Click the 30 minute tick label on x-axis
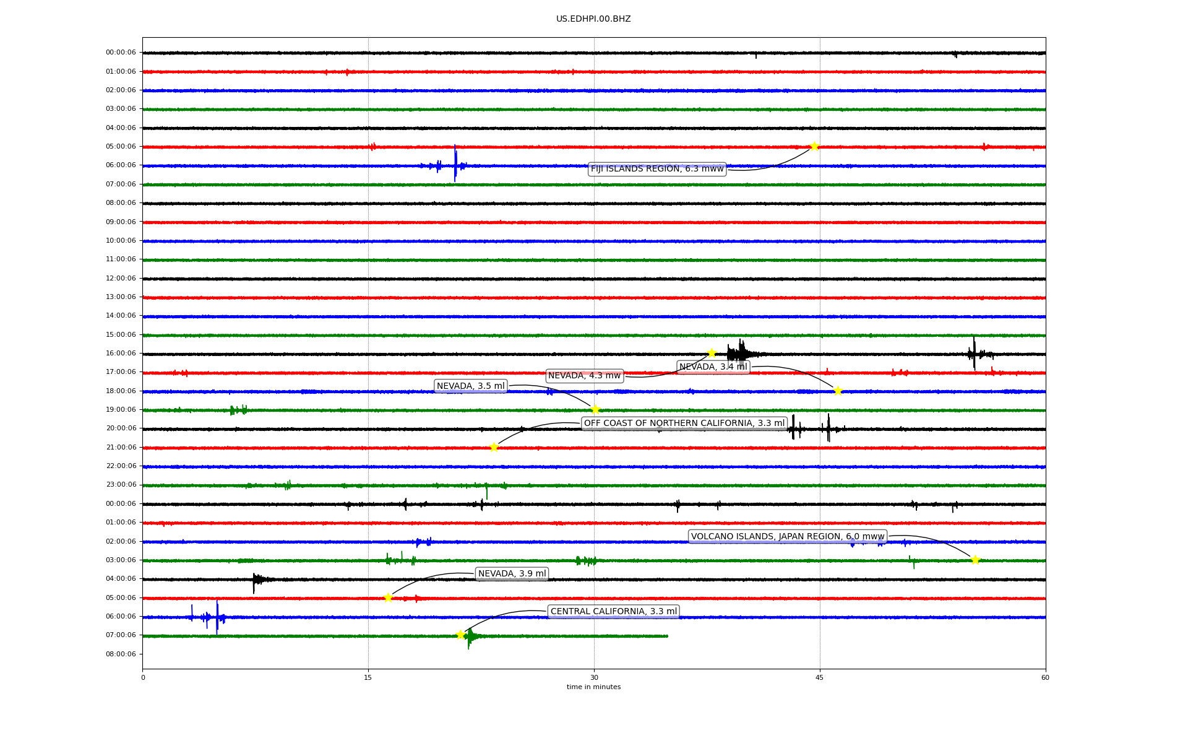 pyautogui.click(x=594, y=677)
